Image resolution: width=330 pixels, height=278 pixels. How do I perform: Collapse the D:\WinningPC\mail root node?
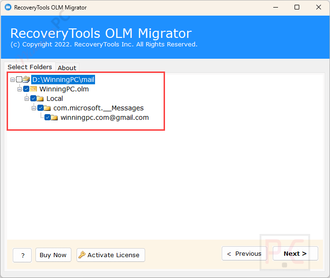12,80
